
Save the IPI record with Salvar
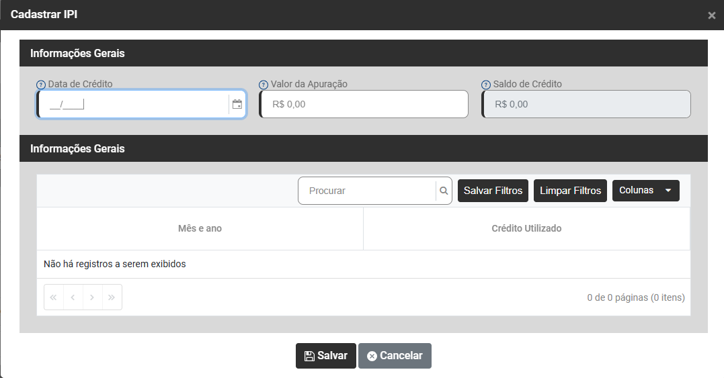pyautogui.click(x=325, y=356)
